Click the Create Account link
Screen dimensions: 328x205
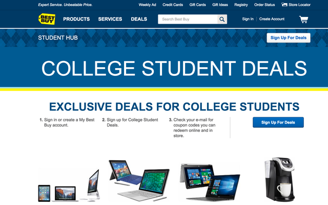[272, 19]
